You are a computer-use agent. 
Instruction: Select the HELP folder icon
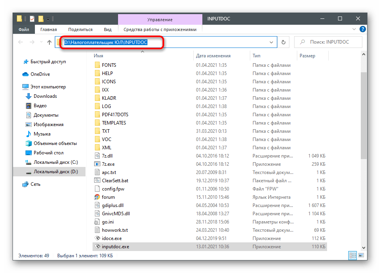97,73
